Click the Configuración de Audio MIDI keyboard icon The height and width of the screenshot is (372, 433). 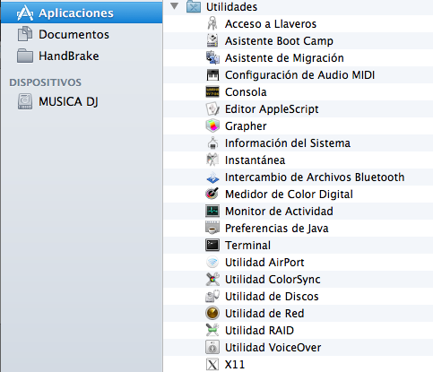(212, 74)
